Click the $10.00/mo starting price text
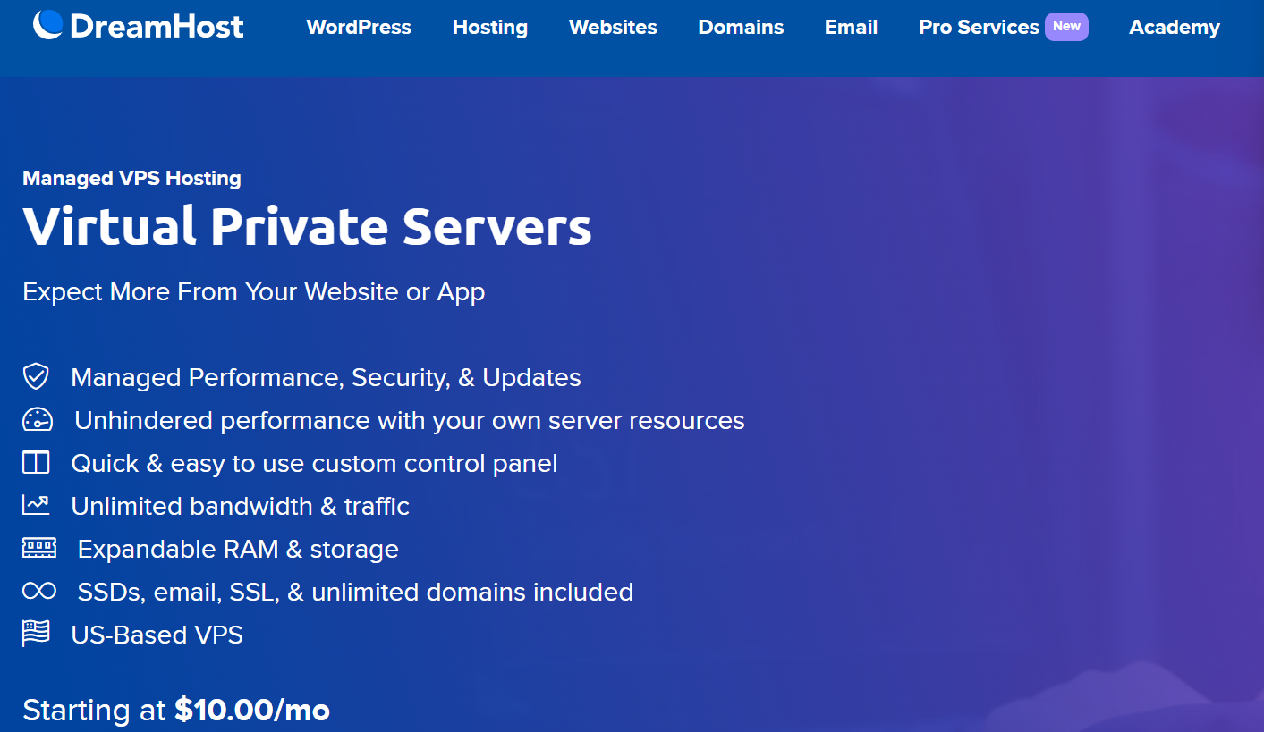 pyautogui.click(x=252, y=711)
